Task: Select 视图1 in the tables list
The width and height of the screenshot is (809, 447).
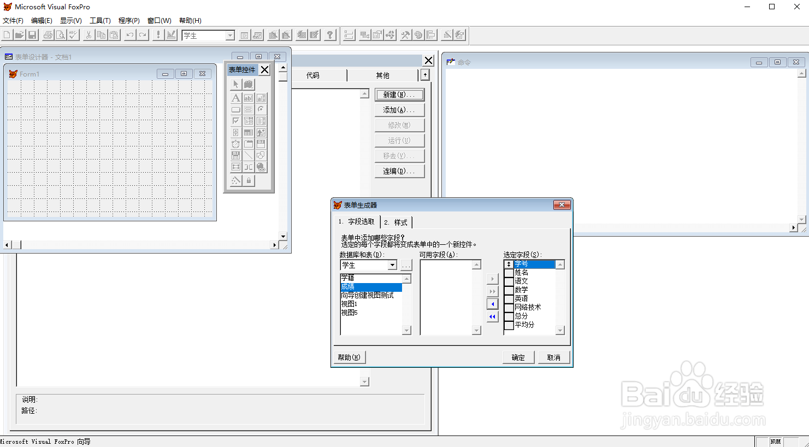Action: (x=371, y=304)
